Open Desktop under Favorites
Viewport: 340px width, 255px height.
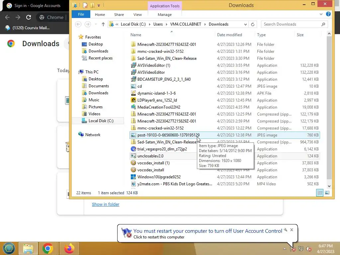[x=96, y=44]
